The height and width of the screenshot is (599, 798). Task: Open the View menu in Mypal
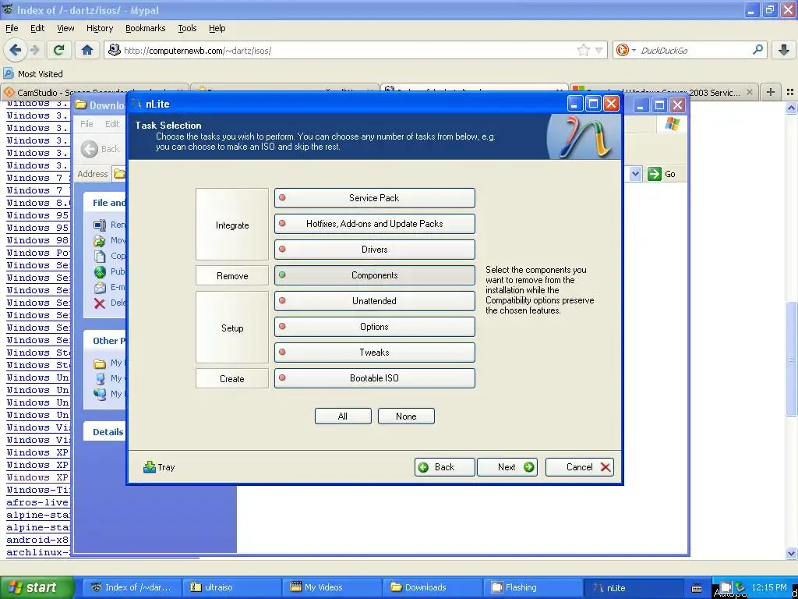coord(65,28)
